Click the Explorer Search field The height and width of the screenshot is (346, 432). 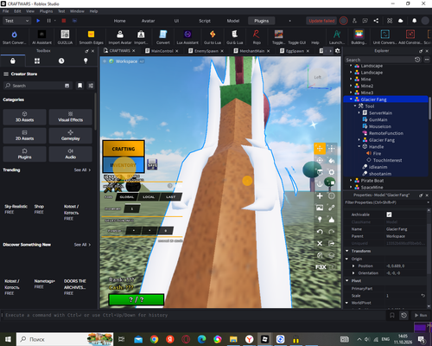coord(379,60)
